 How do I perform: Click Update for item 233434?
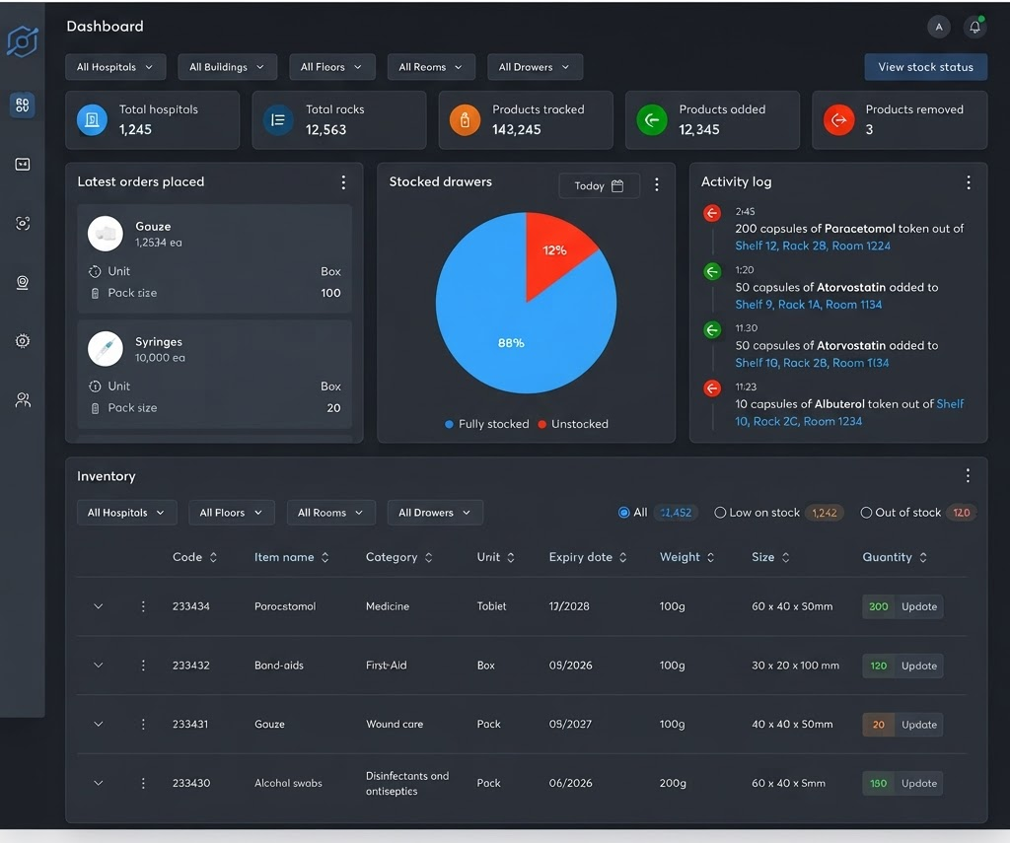point(919,606)
